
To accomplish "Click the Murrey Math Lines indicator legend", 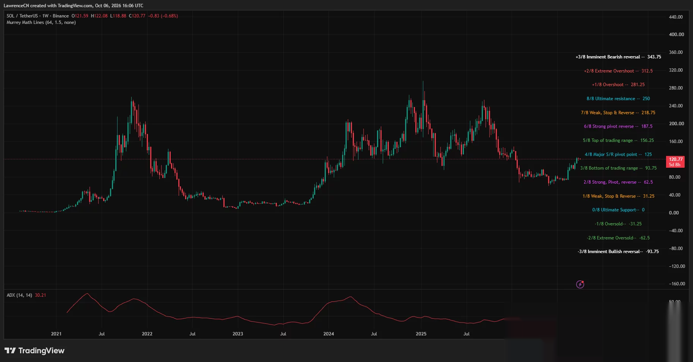I will coord(41,22).
